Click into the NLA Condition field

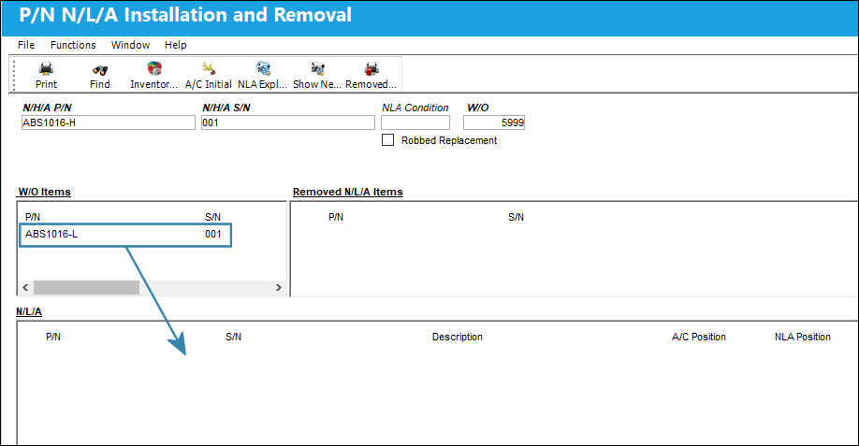[415, 122]
